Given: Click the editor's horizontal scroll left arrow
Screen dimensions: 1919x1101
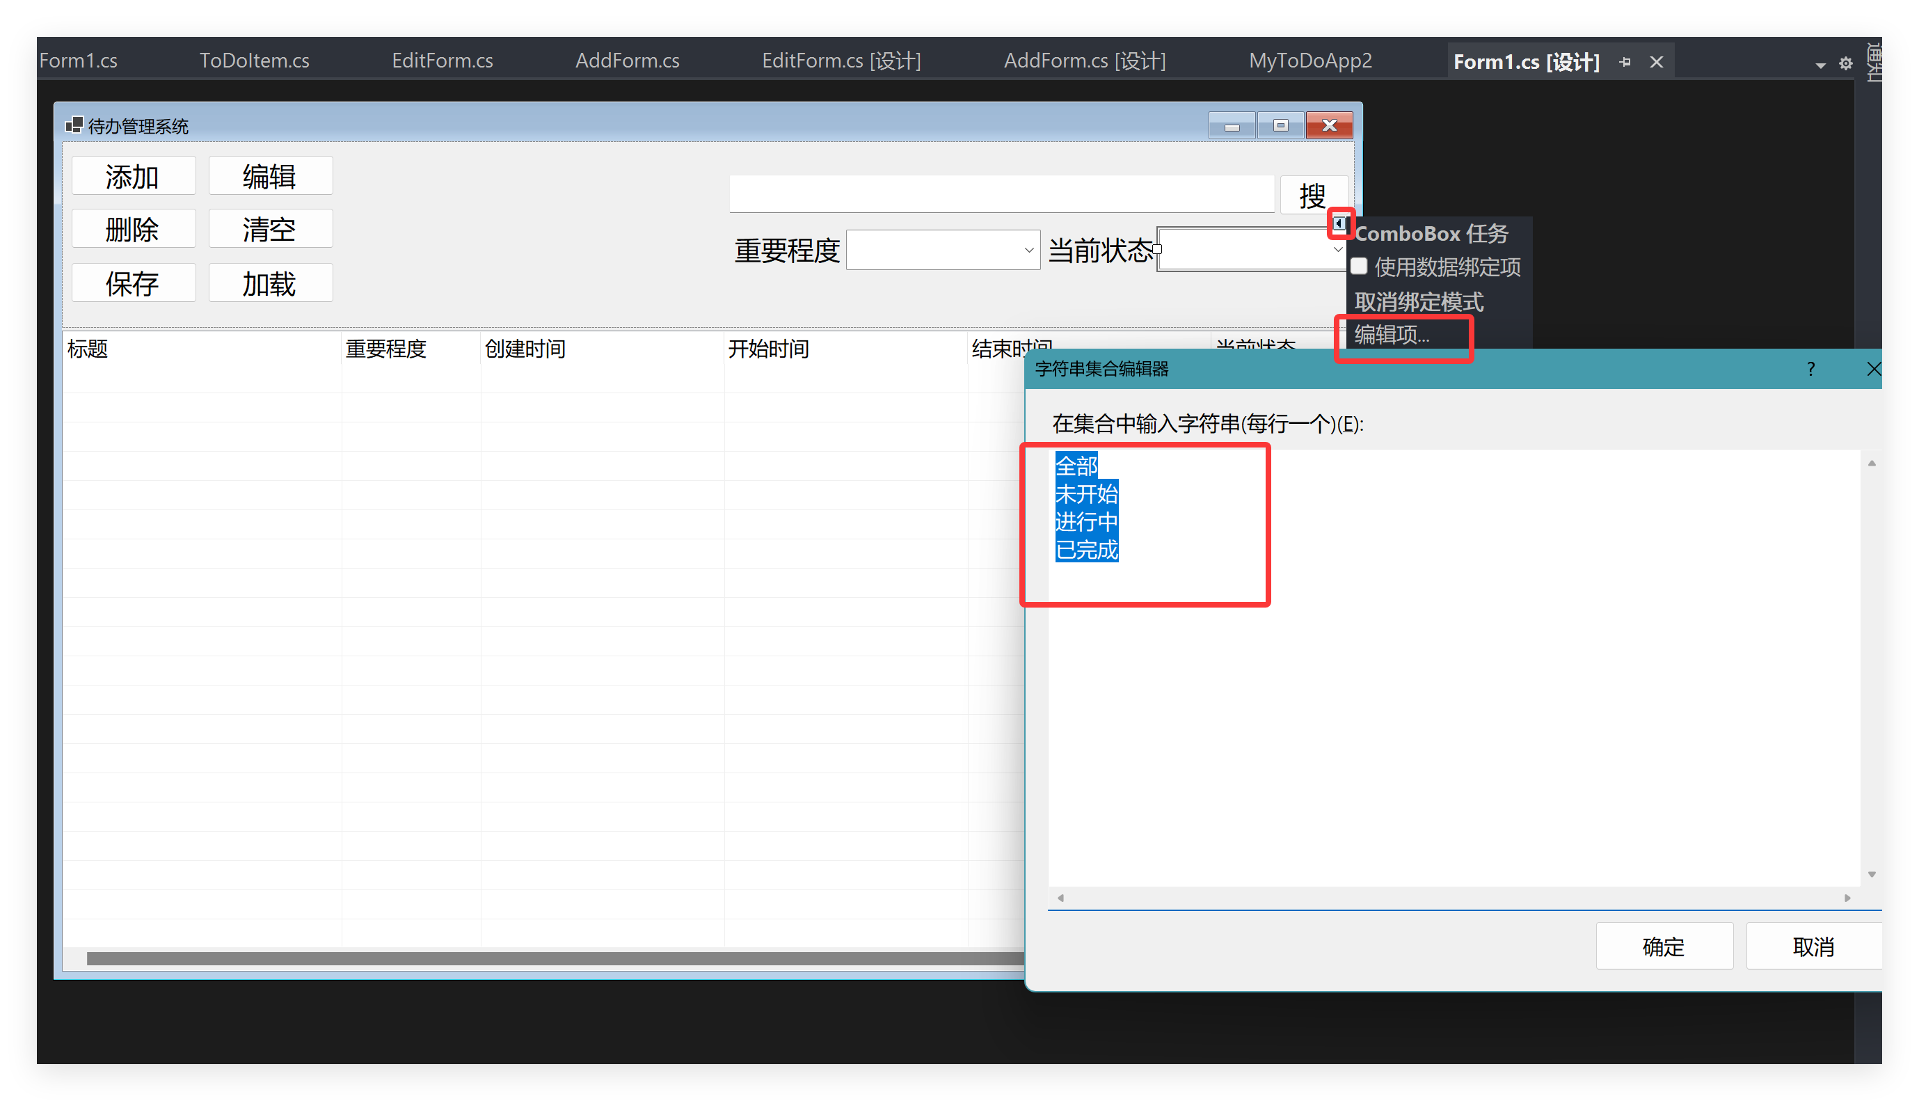Looking at the screenshot, I should pos(1060,898).
